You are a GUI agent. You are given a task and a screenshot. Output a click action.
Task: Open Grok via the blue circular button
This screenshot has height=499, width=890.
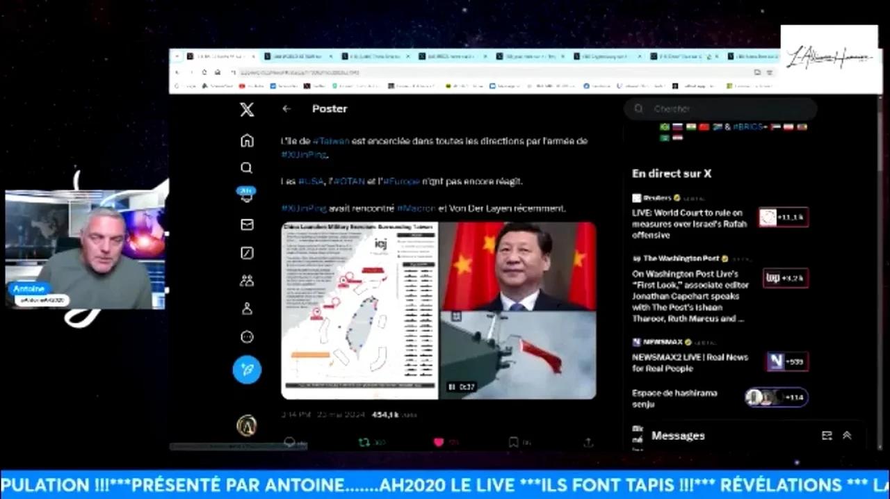(x=247, y=370)
